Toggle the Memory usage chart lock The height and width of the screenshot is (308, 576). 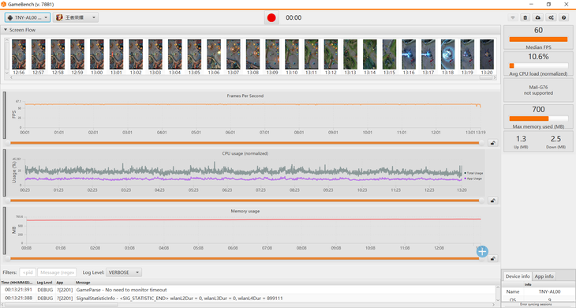pos(492,259)
